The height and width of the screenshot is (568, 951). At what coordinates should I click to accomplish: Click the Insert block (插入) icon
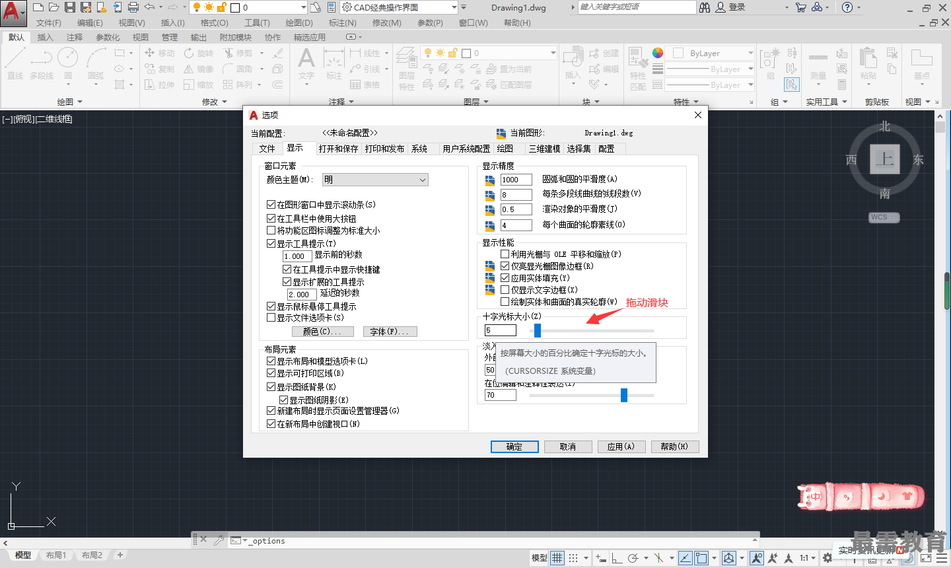pos(573,63)
